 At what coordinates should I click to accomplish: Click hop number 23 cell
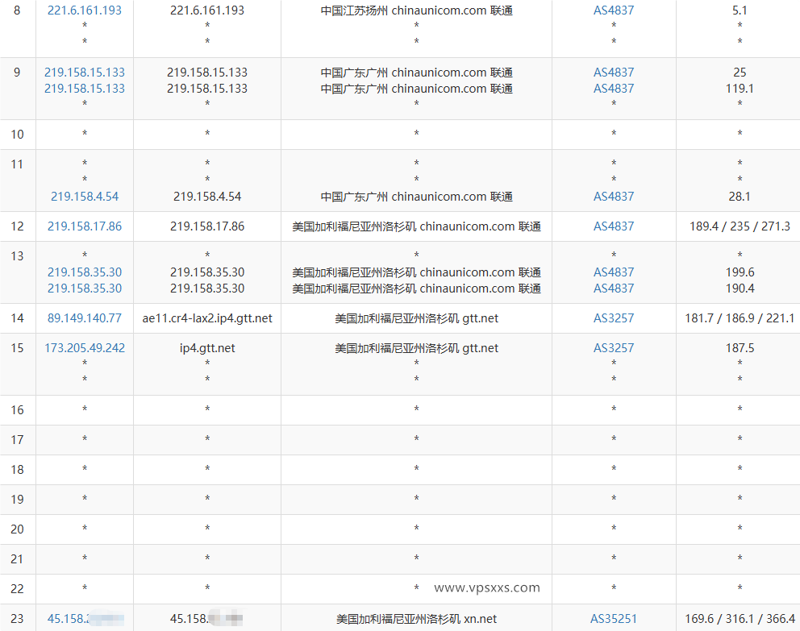click(18, 618)
